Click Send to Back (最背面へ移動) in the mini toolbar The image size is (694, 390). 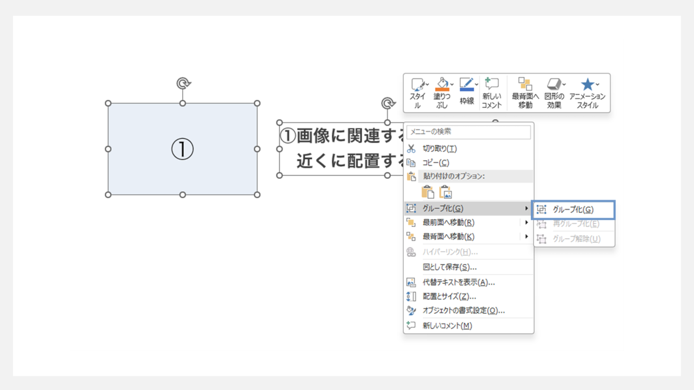pos(525,93)
